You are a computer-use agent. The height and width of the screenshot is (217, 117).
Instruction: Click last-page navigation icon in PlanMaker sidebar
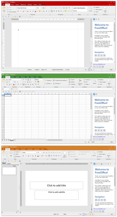click(104, 130)
